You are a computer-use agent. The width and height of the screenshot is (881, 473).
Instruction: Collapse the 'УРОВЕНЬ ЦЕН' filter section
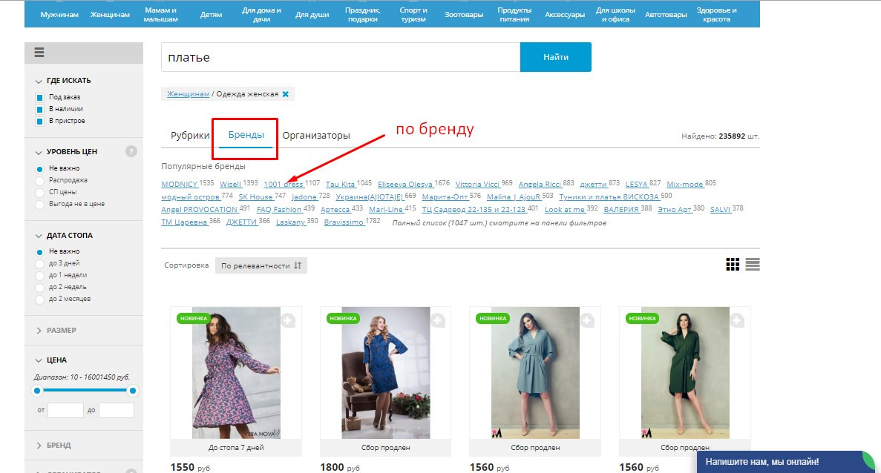click(66, 152)
